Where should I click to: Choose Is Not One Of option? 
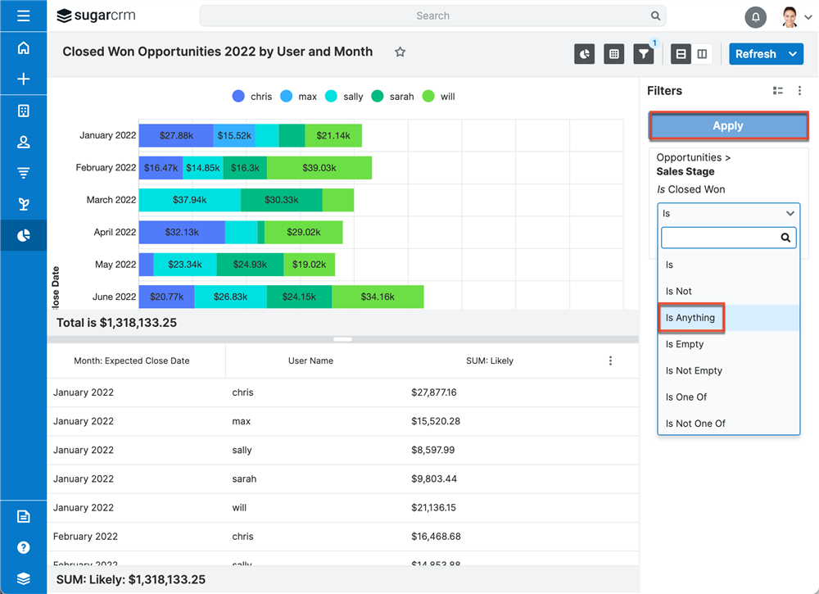point(695,424)
